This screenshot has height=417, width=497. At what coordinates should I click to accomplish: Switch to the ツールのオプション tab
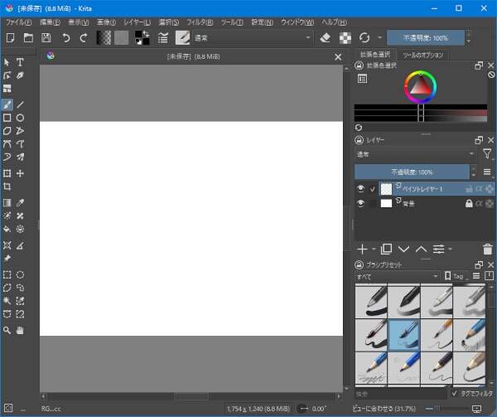pyautogui.click(x=425, y=56)
